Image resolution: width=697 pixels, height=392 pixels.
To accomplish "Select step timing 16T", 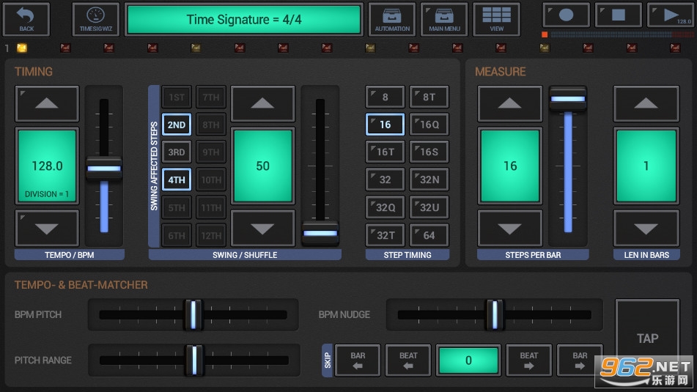I will click(x=385, y=152).
